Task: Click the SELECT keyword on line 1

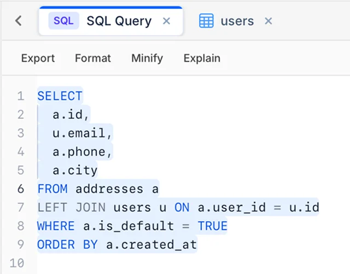Action: click(60, 96)
